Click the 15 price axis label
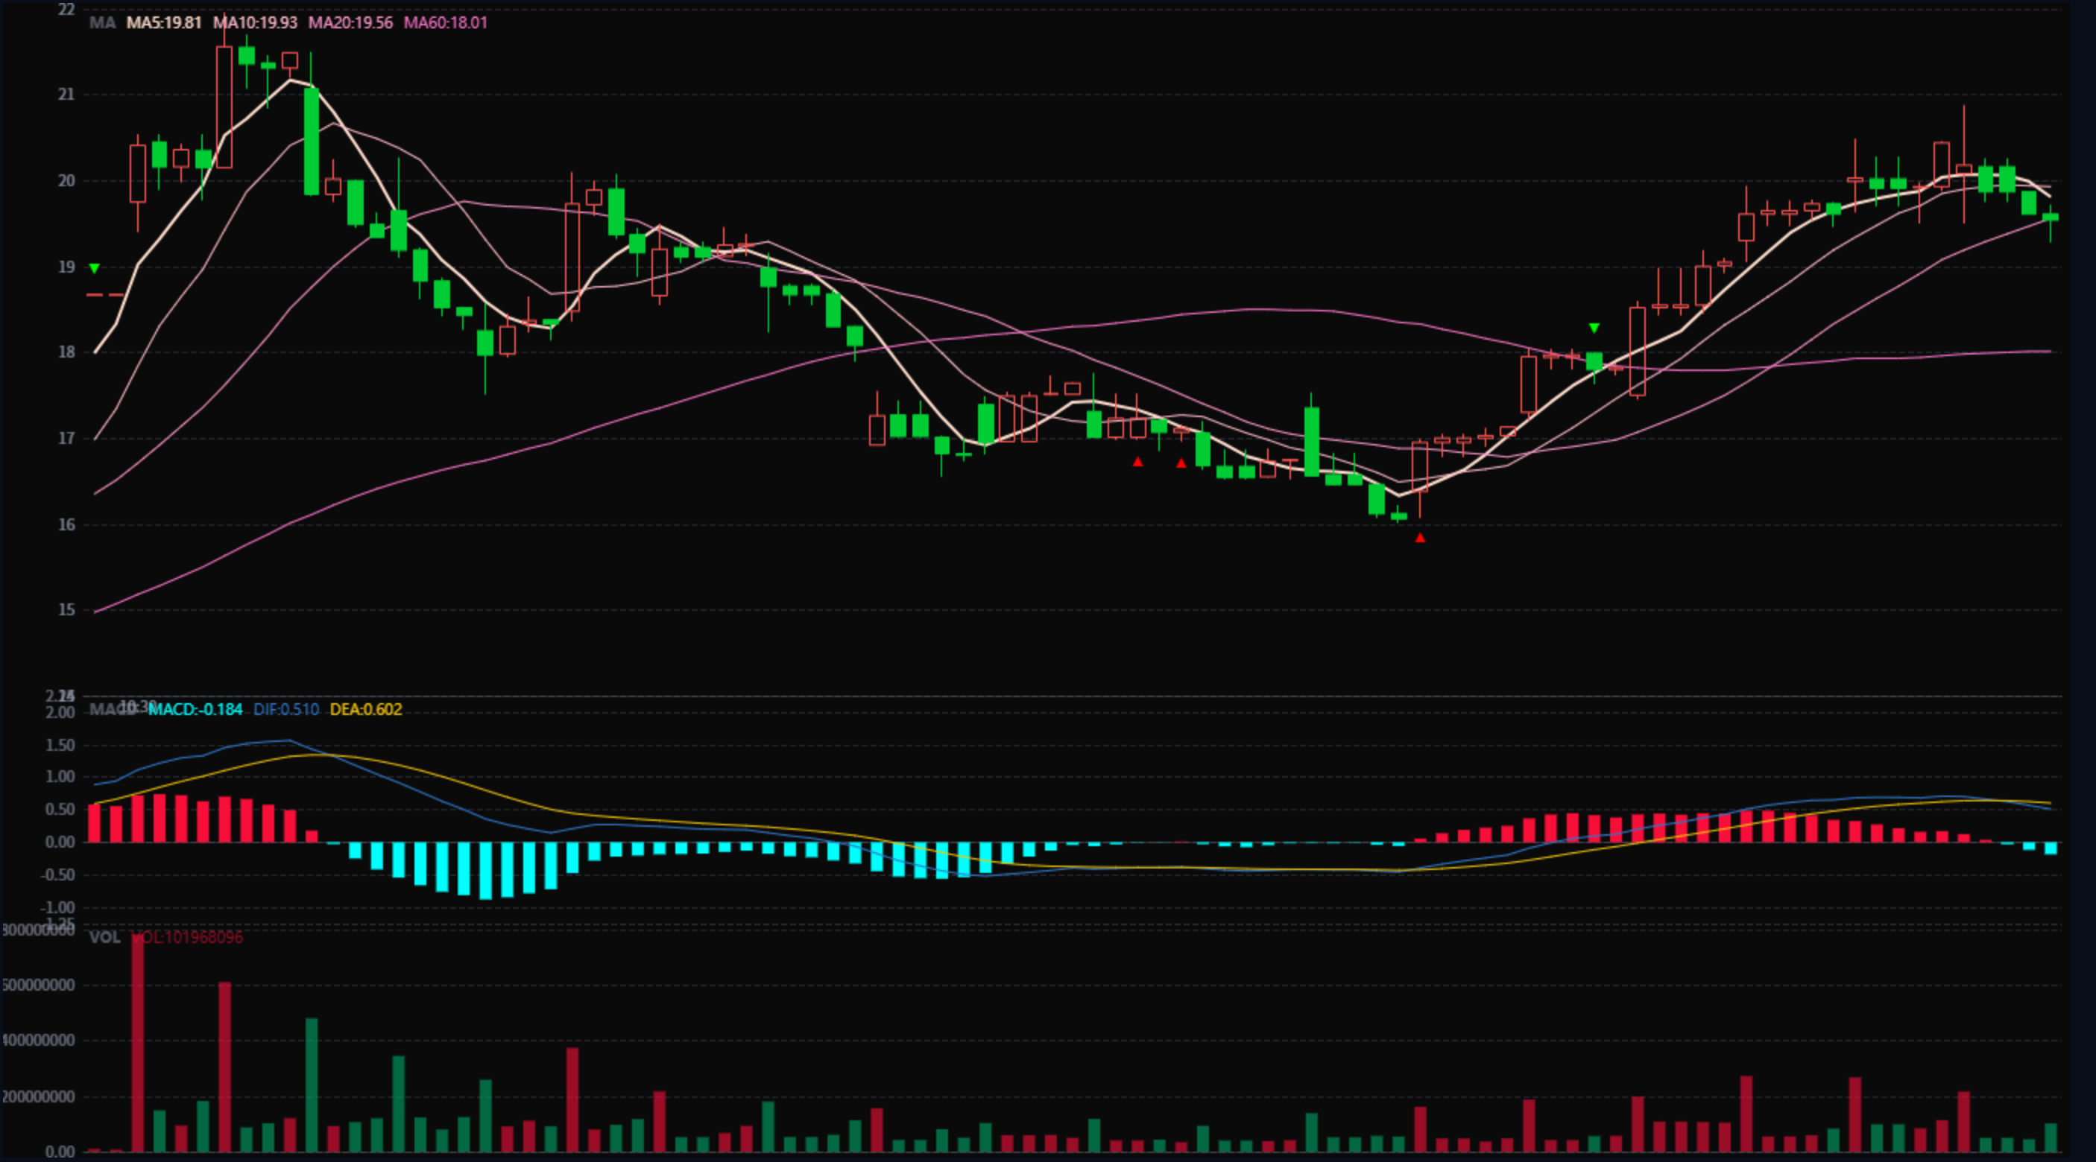The height and width of the screenshot is (1162, 2096). (x=67, y=610)
